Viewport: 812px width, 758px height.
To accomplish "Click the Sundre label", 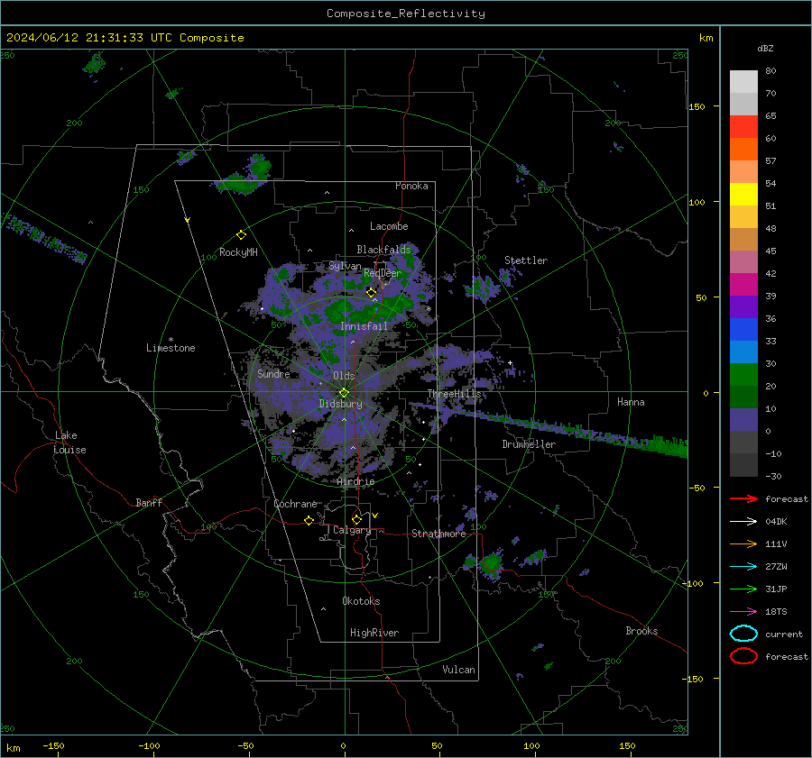I will click(x=273, y=373).
